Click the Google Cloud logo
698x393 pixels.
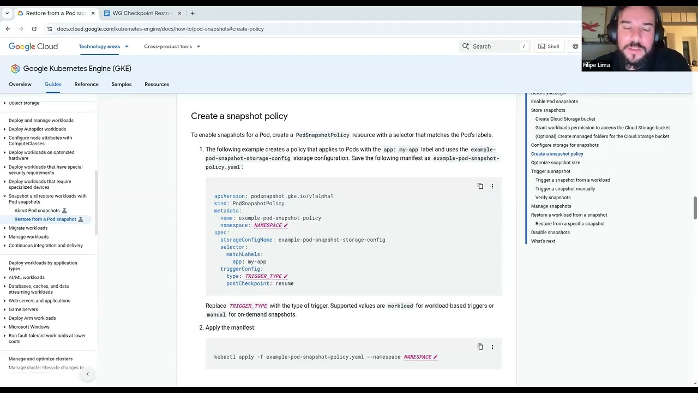(33, 46)
